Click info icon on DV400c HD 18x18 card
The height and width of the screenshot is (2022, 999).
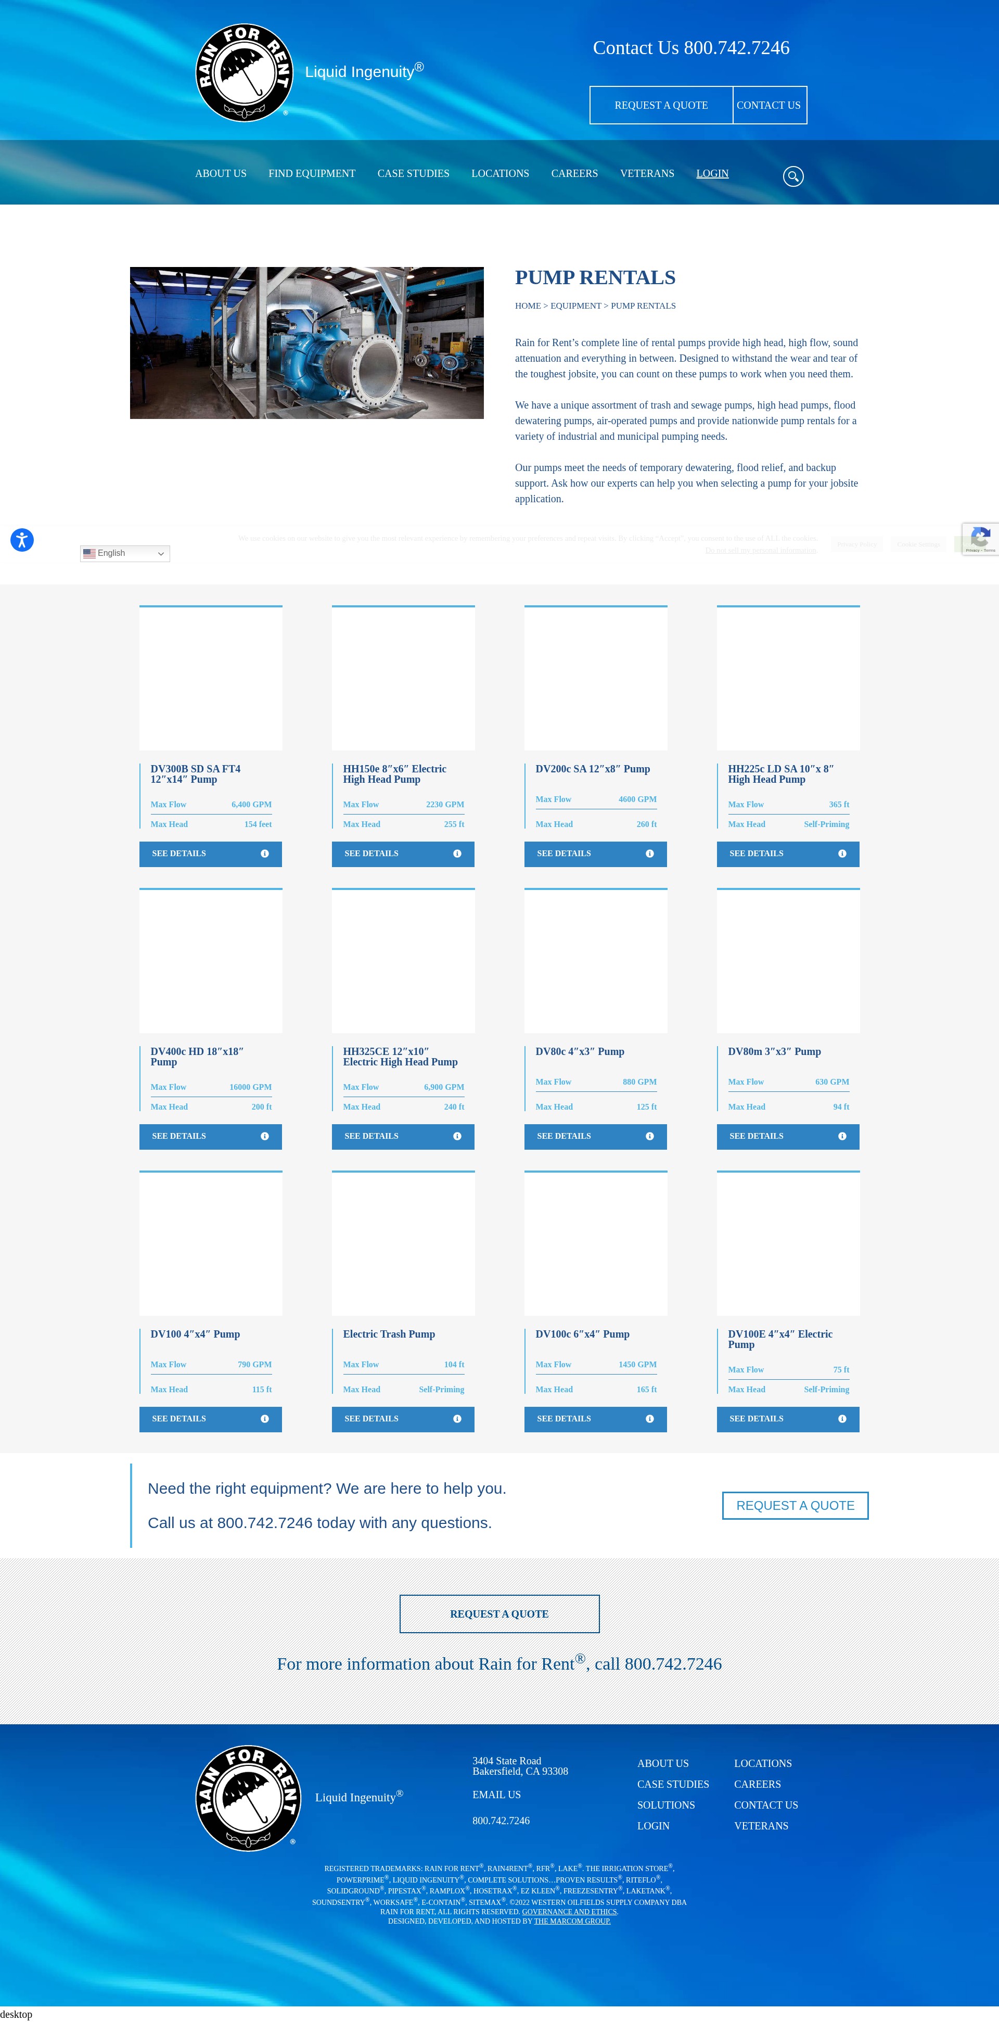click(264, 1137)
